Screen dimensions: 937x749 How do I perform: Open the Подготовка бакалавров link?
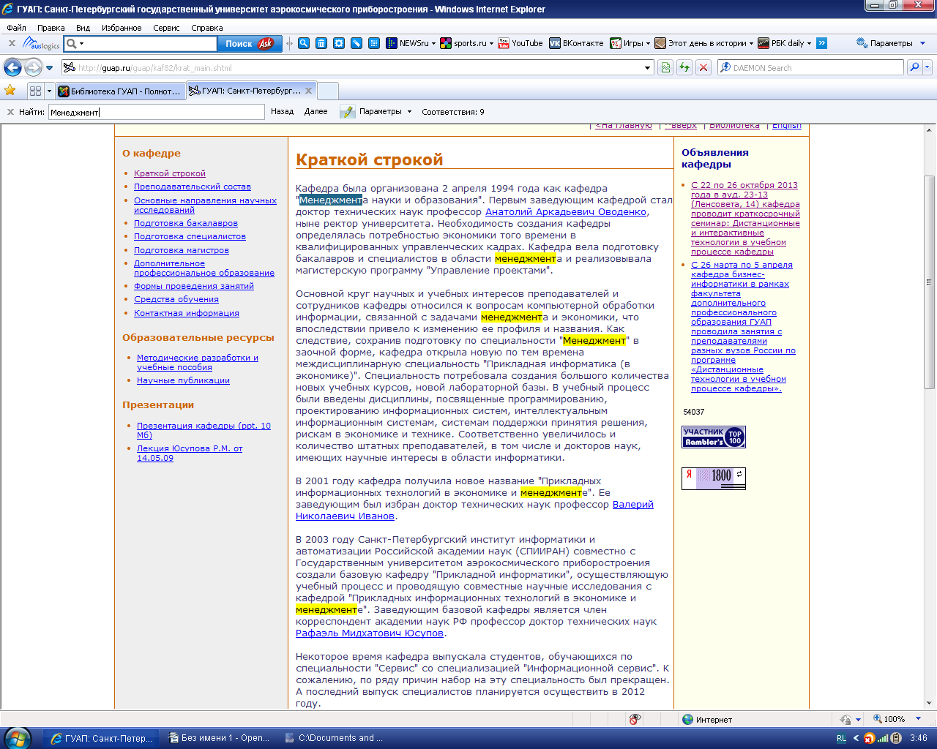pyautogui.click(x=186, y=223)
